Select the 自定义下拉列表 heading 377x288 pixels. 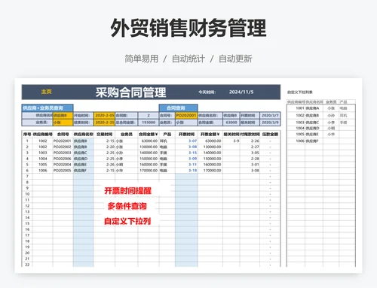[300, 92]
